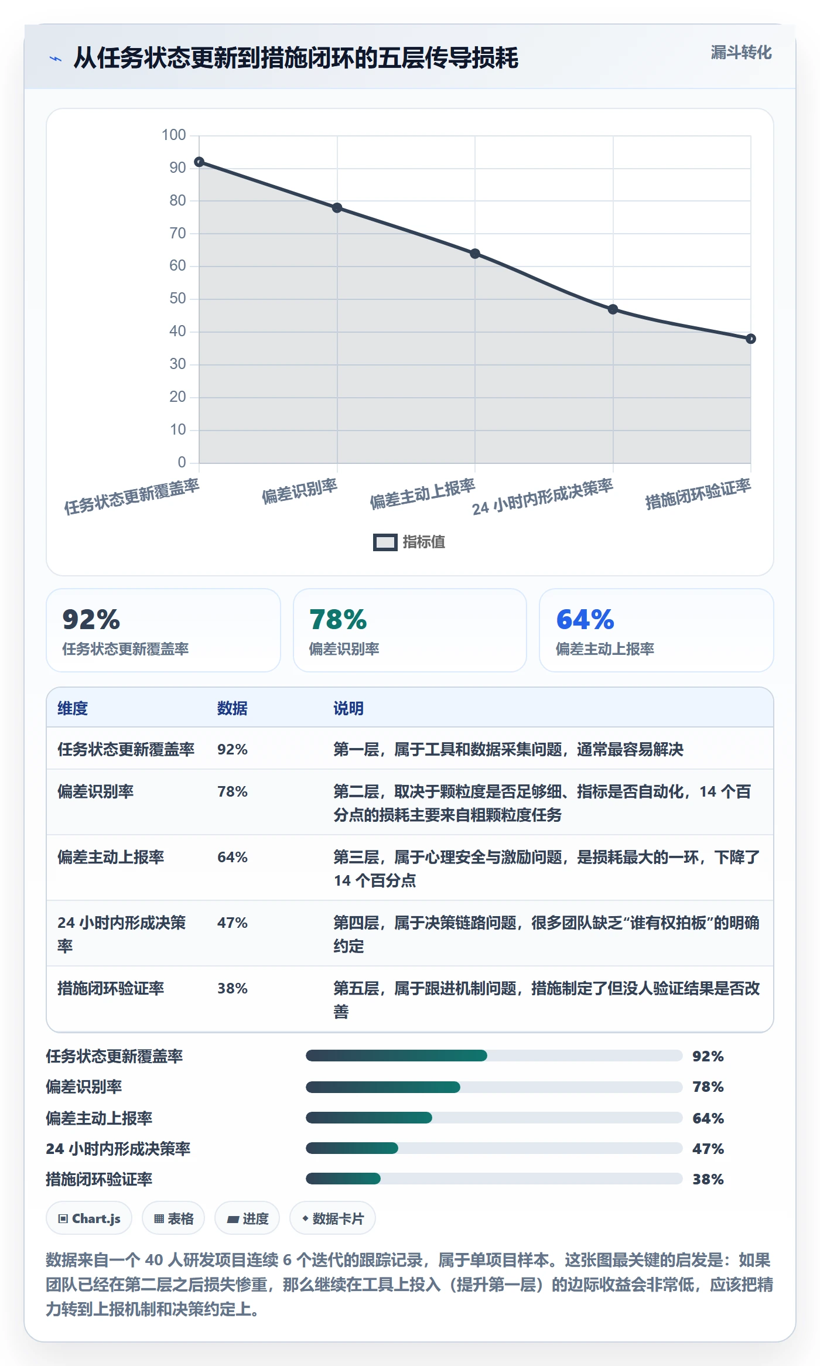Screen dimensions: 820x1366
Task: Click the 进度 tag chip
Action: (247, 1218)
